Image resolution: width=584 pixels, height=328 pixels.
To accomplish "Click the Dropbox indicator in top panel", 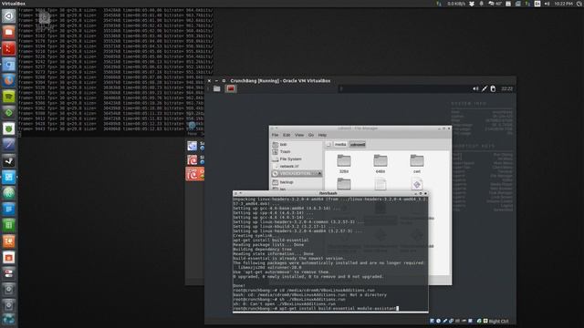I will pos(472,4).
